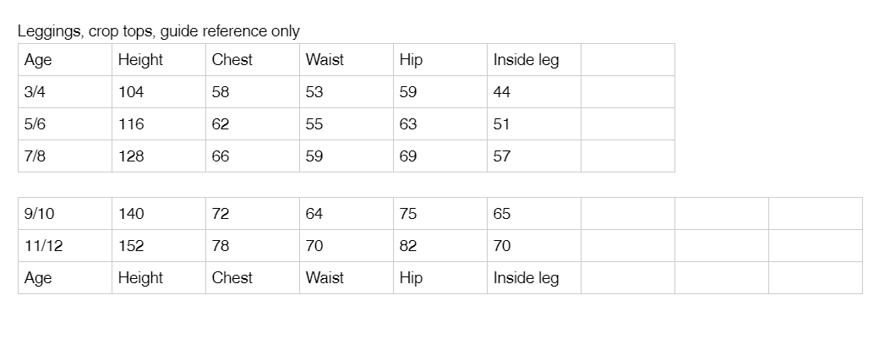The height and width of the screenshot is (339, 890).
Task: Select the 9/10 age cell
Action: (x=65, y=214)
